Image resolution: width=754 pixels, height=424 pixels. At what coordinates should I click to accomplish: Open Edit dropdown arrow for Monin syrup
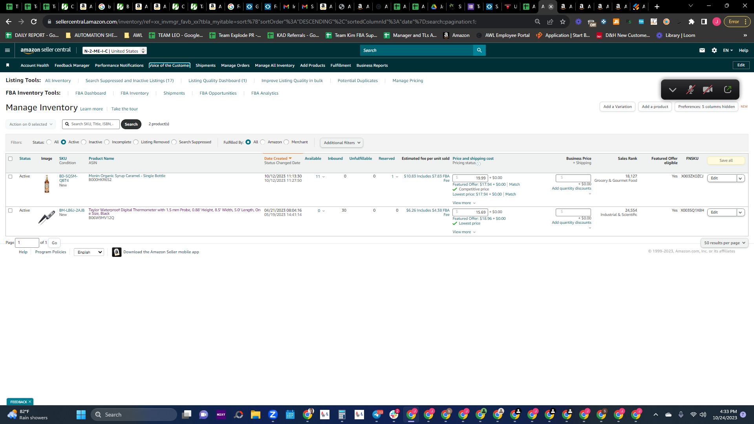(740, 178)
